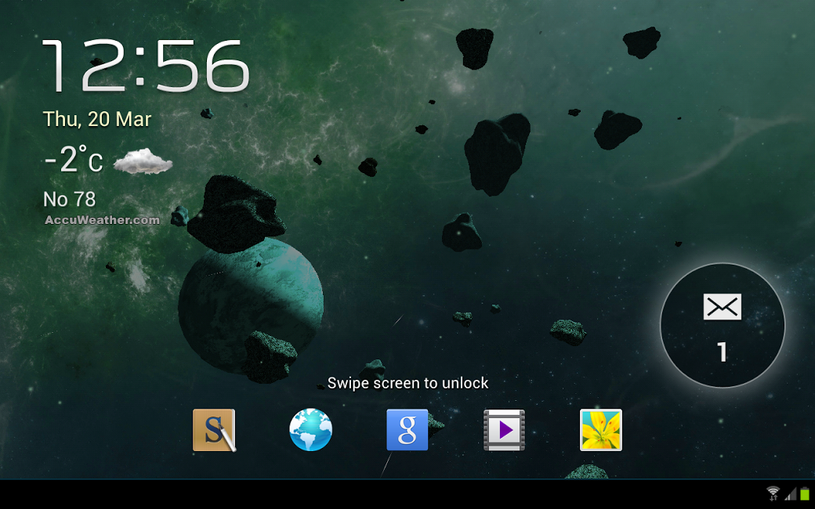Image resolution: width=815 pixels, height=509 pixels.
Task: Open the Google search app
Action: coord(407,430)
